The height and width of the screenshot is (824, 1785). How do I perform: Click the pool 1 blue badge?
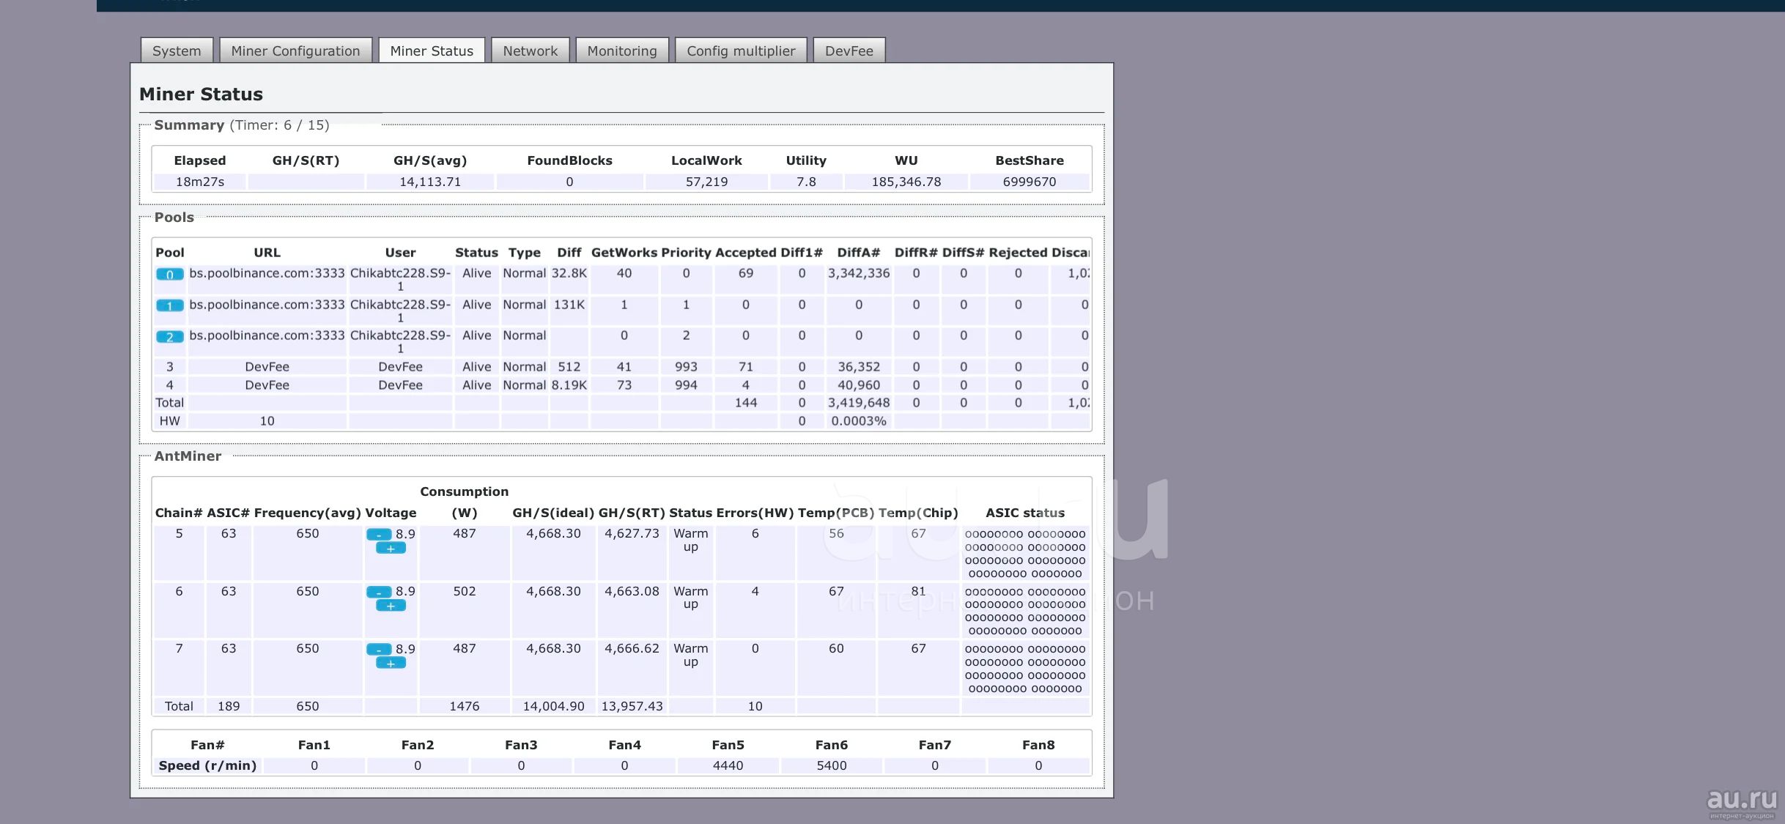pos(169,305)
